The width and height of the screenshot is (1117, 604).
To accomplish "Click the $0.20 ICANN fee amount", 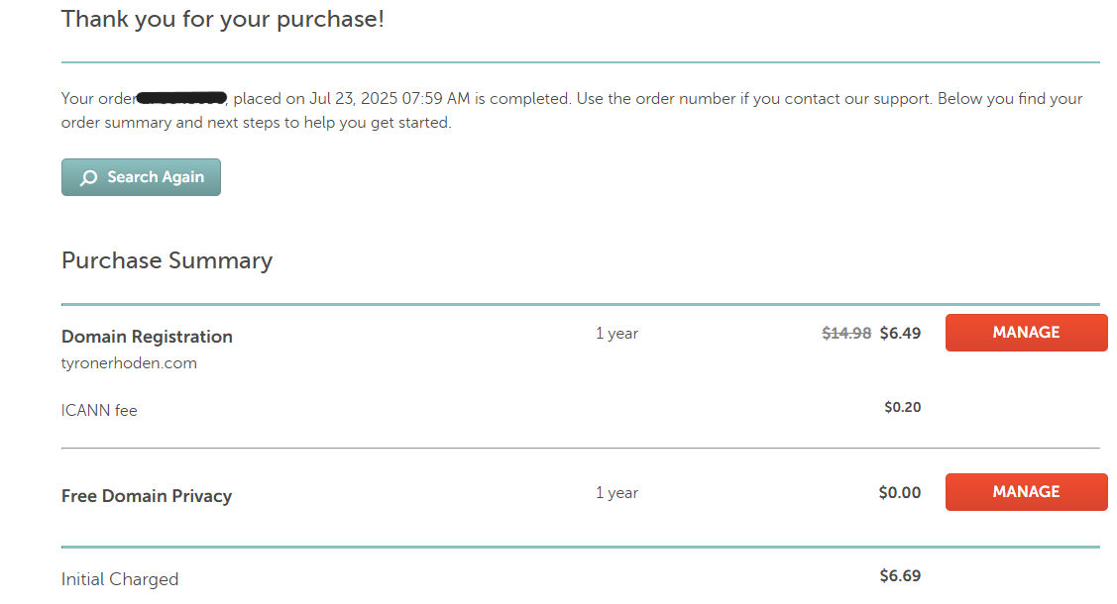I will point(903,407).
